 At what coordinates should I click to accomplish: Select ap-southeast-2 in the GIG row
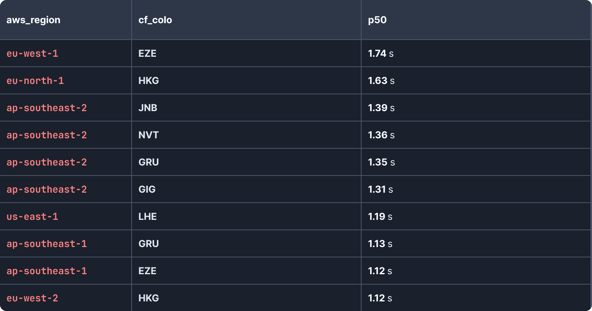pos(47,189)
